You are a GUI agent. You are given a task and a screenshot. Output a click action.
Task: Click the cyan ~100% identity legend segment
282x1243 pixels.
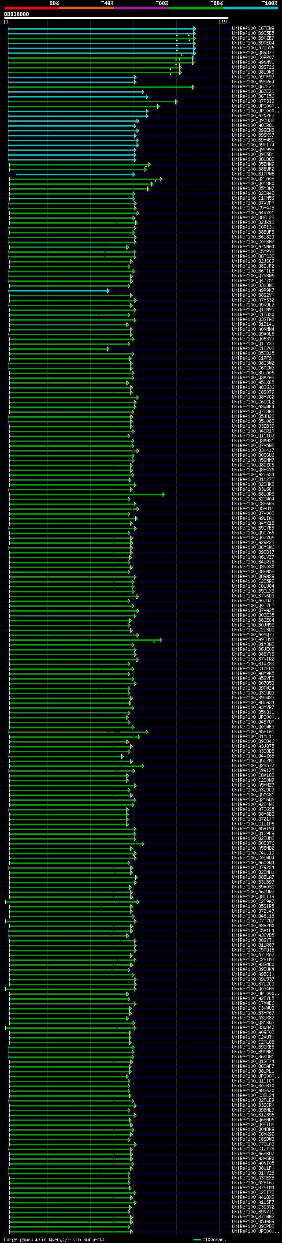pyautogui.click(x=250, y=8)
